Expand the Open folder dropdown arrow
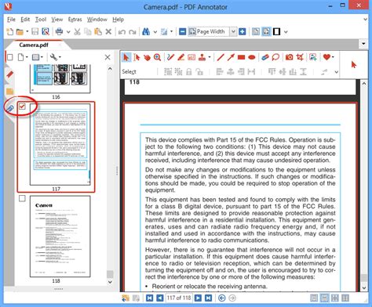Screen dimensions: 372x307 click(27, 32)
